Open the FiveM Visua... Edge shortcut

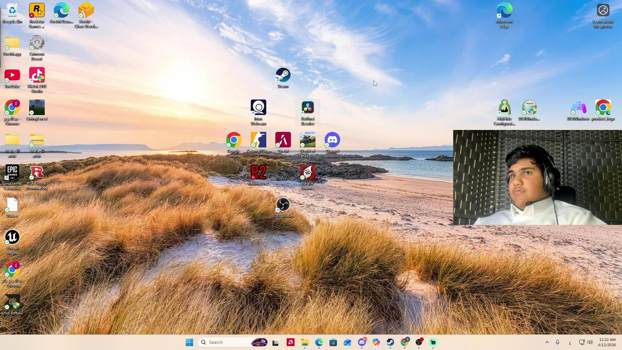point(61,14)
